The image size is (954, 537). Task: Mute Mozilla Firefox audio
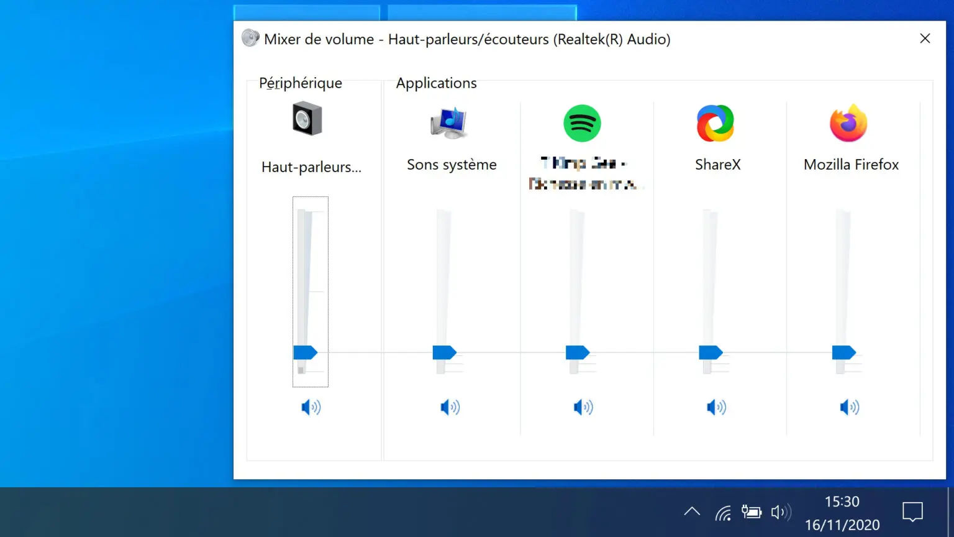pyautogui.click(x=848, y=407)
